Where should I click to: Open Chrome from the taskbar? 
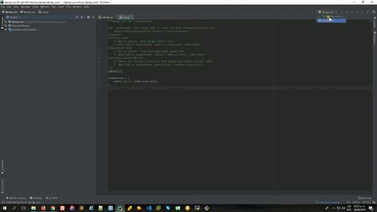(x=52, y=208)
